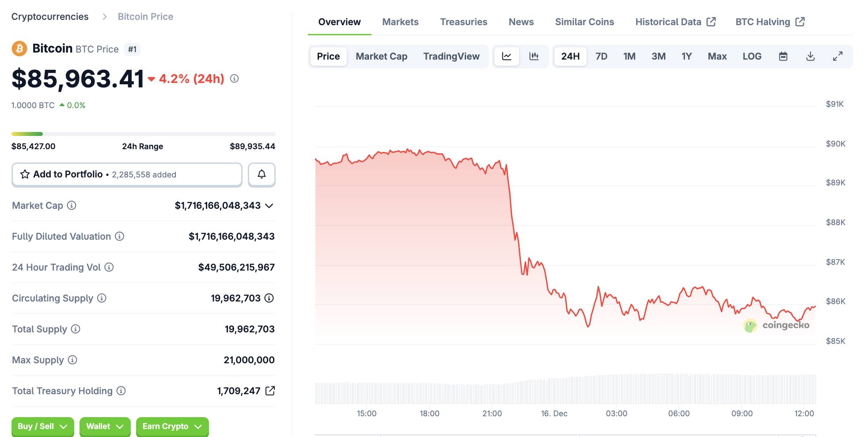This screenshot has width=865, height=437.
Task: Click the Cryptocurrencies breadcrumb link
Action: [50, 17]
